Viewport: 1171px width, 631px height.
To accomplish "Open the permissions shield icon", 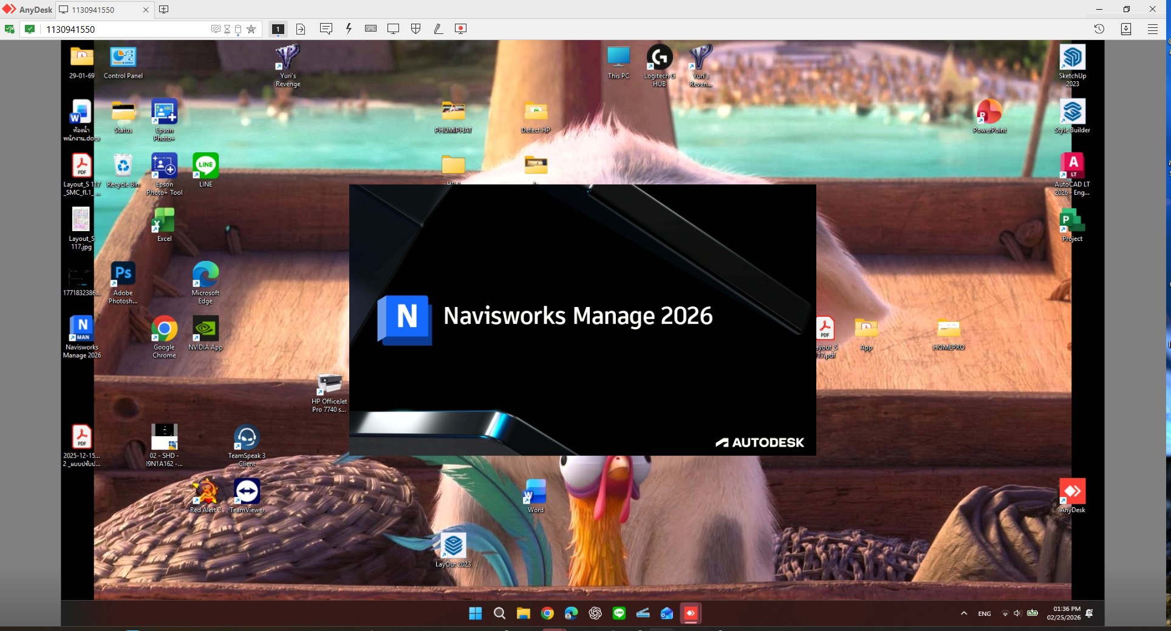I will (x=416, y=29).
